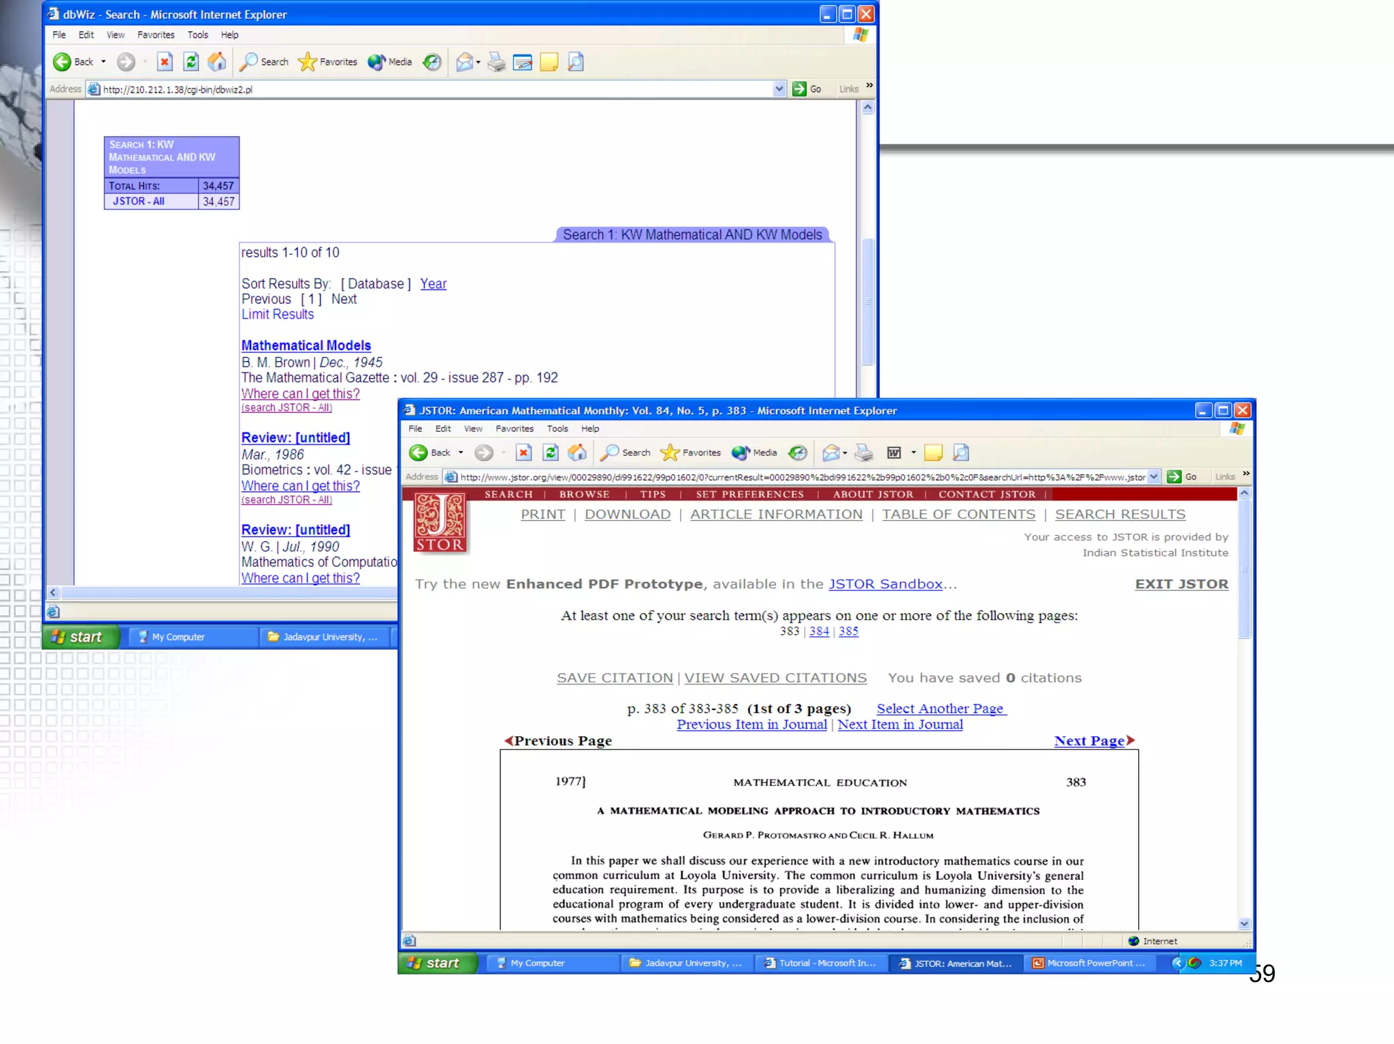Open the Favorites menu in the dbWiz window
The height and width of the screenshot is (1044, 1394).
(x=156, y=35)
